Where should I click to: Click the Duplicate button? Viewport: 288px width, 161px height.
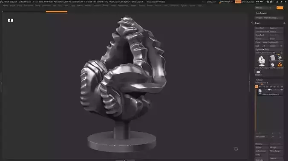262,160
